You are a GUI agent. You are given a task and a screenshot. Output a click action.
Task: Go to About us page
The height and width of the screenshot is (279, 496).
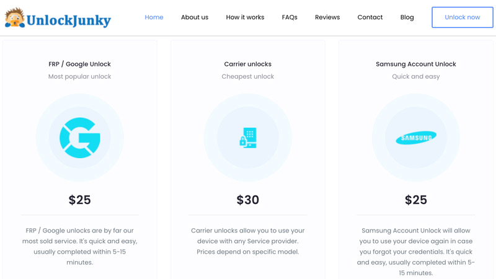[x=195, y=17]
